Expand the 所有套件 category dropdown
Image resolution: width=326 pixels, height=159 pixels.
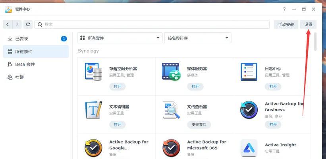coord(120,38)
